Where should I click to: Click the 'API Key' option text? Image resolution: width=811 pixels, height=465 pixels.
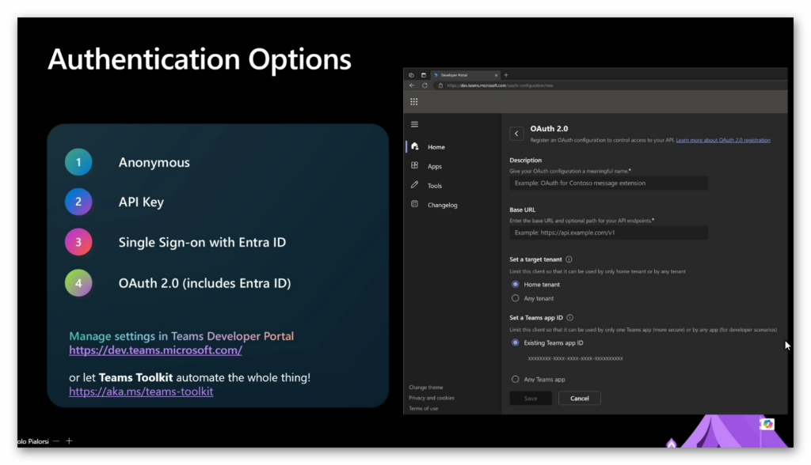point(141,202)
